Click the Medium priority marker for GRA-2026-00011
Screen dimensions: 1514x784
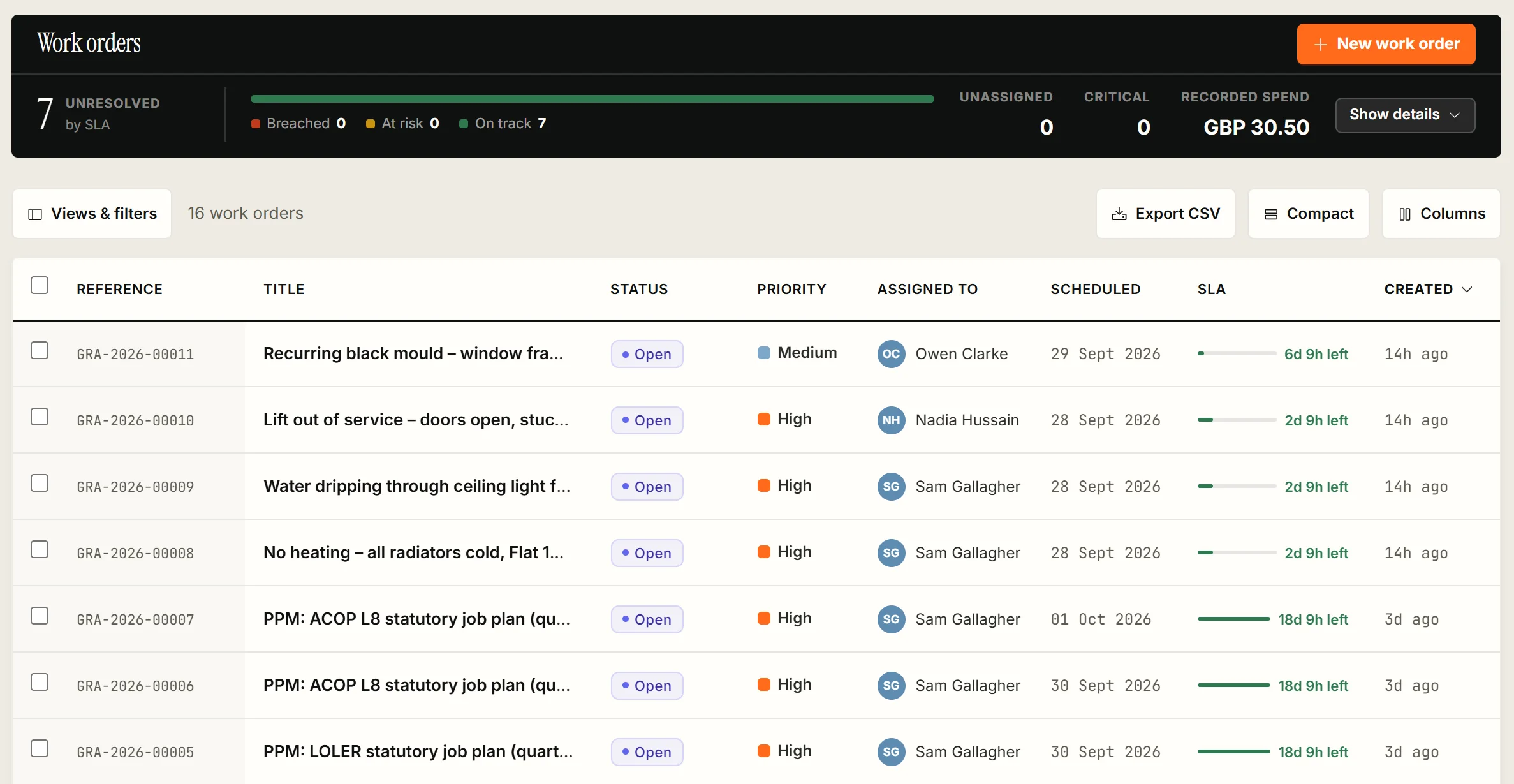pos(763,353)
